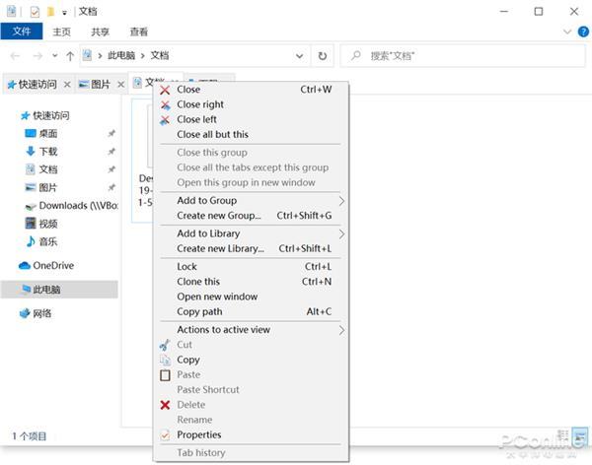Switch to large icons view button
This screenshot has width=592, height=465.
tap(581, 437)
